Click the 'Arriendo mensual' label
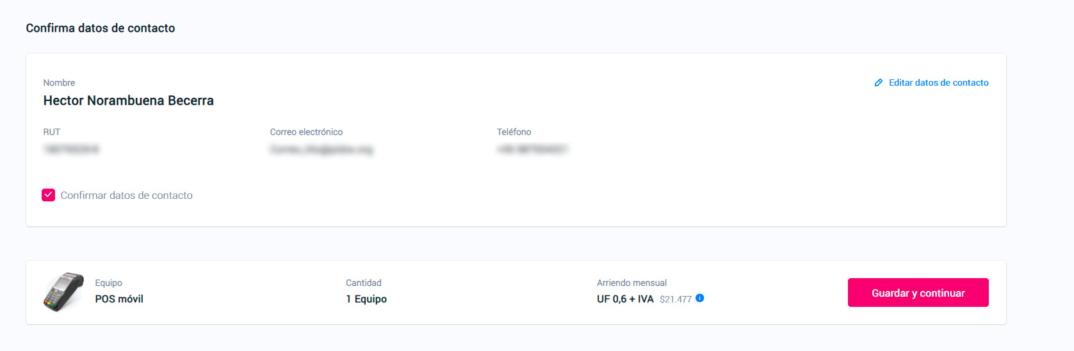The height and width of the screenshot is (351, 1074). 631,283
